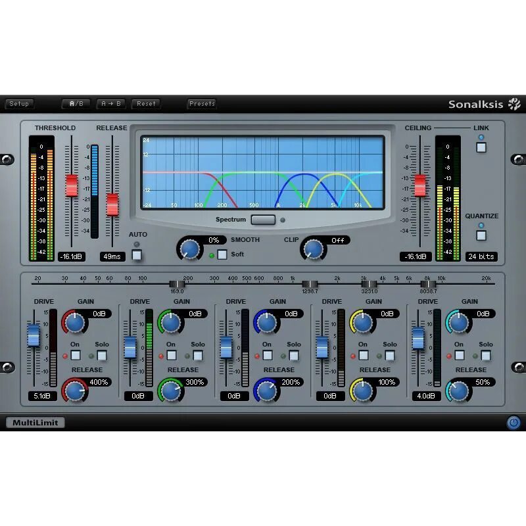Click the 3231.0 crossover frequency handle
This screenshot has width=526, height=526.
point(369,285)
